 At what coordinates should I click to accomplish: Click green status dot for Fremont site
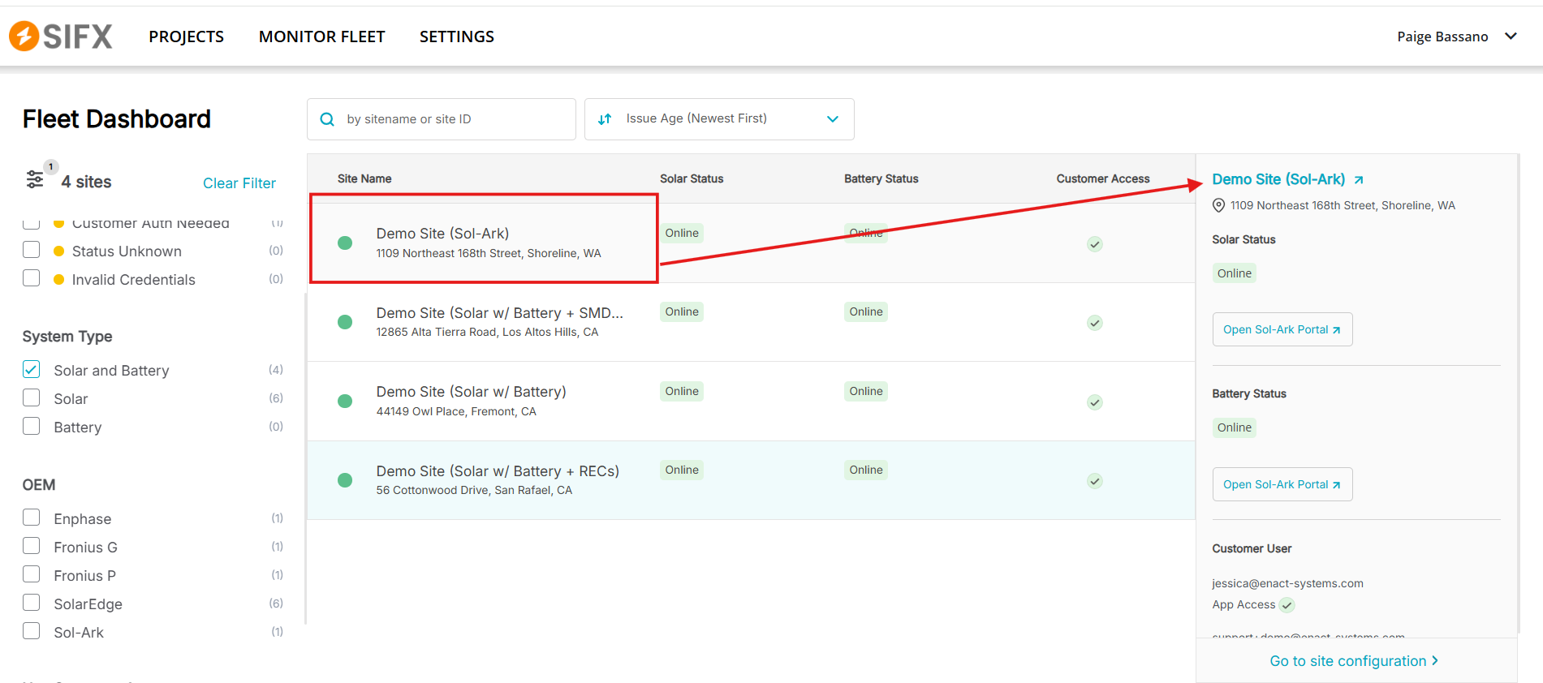345,402
